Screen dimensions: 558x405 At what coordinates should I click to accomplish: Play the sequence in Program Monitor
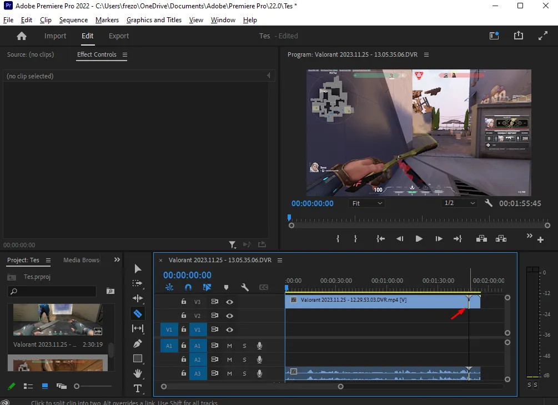pos(419,239)
